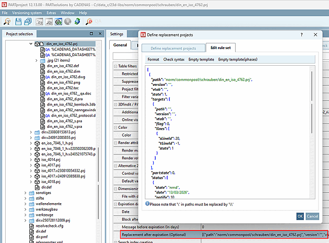Select the General settings tab

(120, 45)
